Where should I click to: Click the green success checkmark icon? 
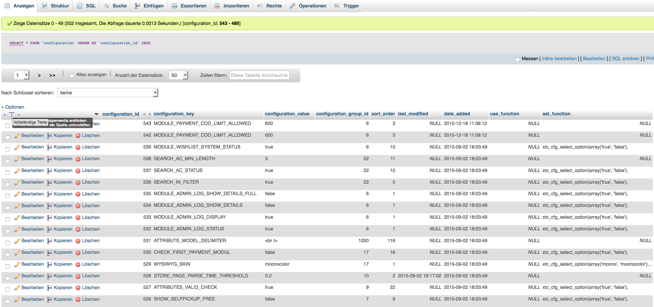[10, 24]
